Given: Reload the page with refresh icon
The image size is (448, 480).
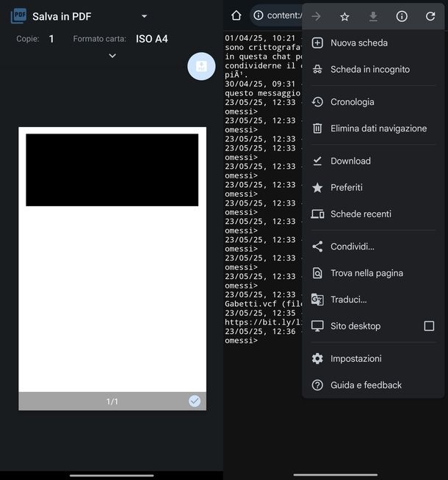Looking at the screenshot, I should tap(430, 16).
